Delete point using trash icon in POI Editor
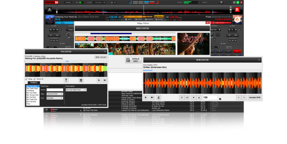Viewport: 287px width, 144px height. [81, 80]
